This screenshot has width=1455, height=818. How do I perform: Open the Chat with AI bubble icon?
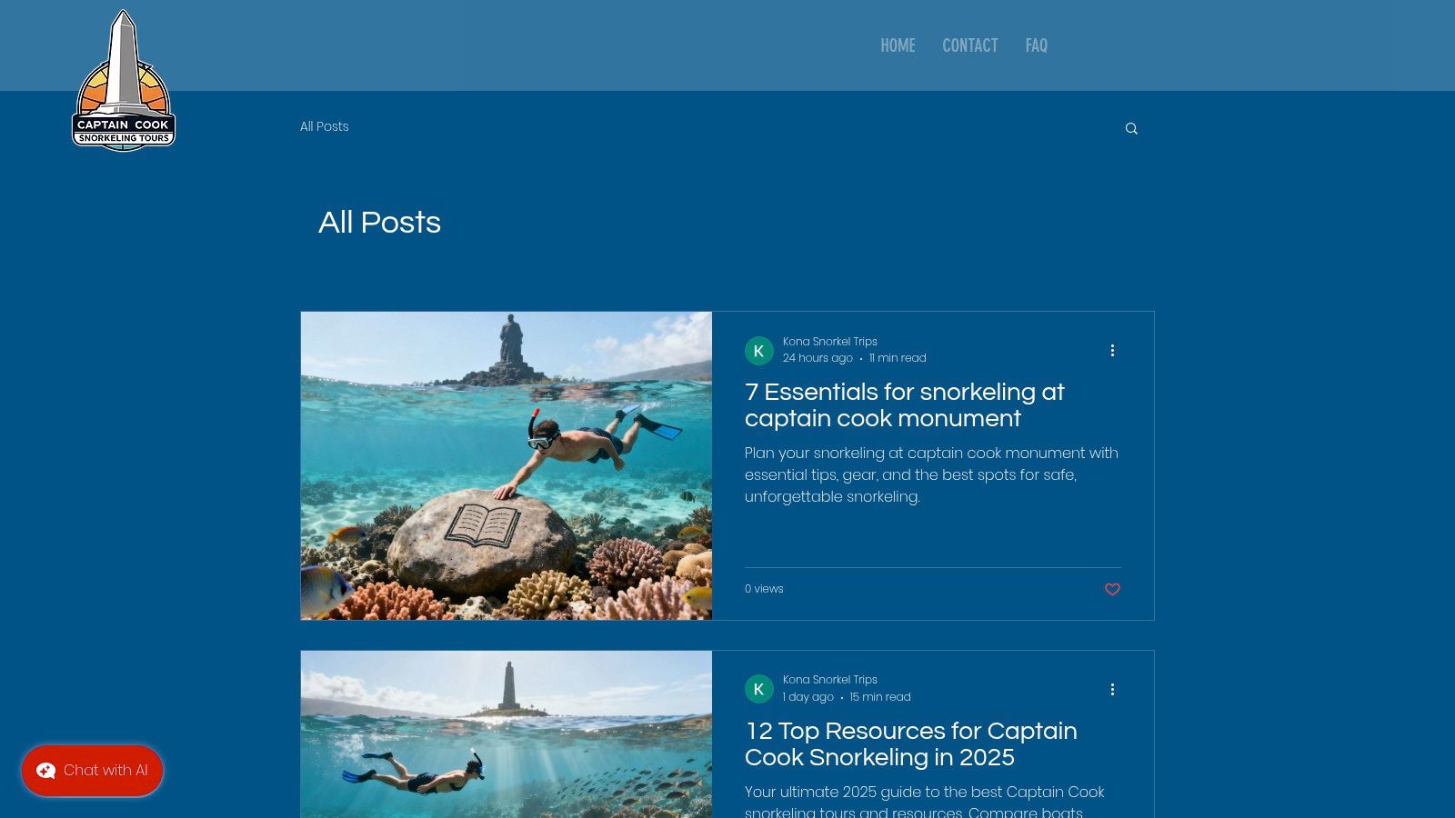coord(45,771)
